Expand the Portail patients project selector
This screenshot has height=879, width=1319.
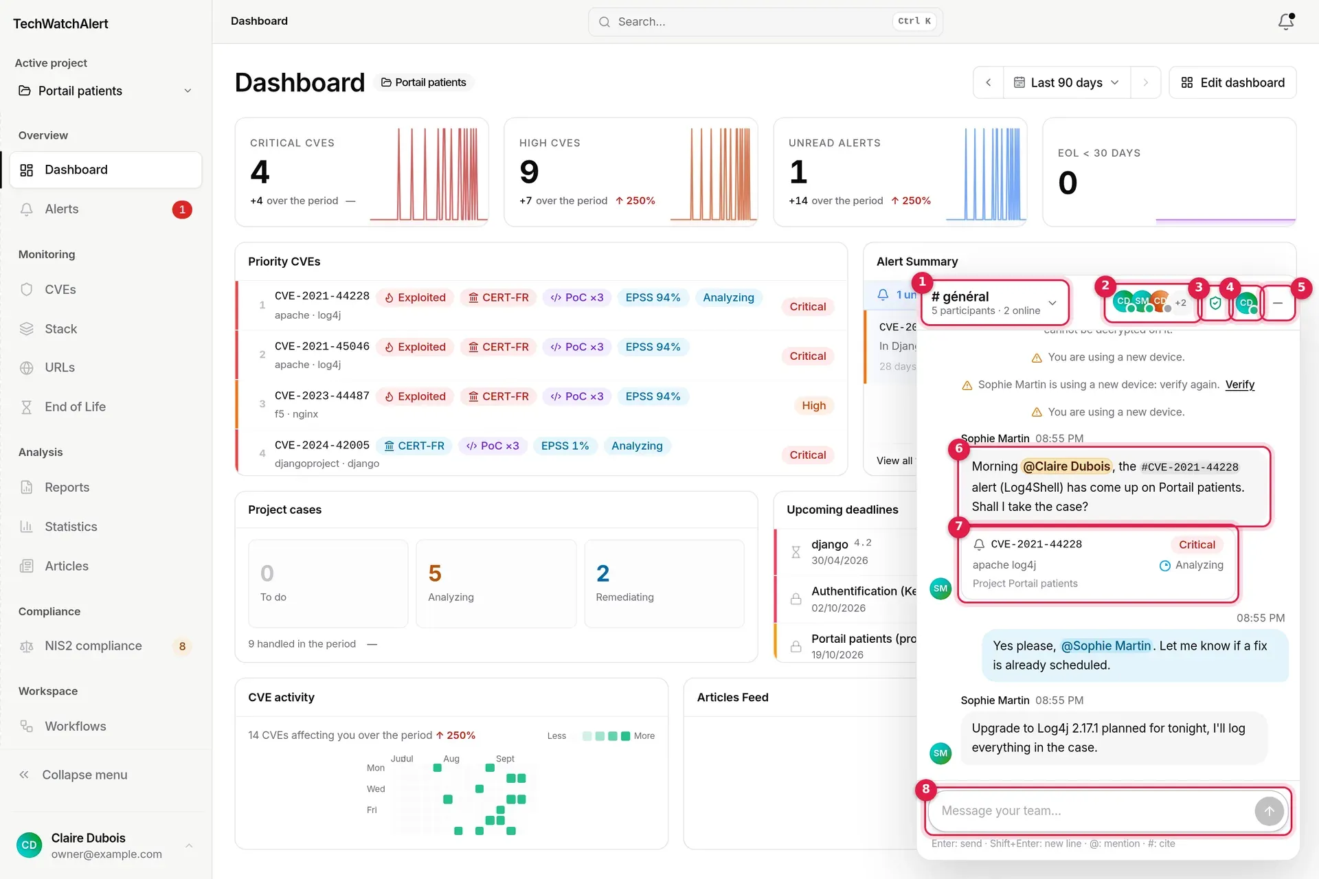tap(106, 91)
